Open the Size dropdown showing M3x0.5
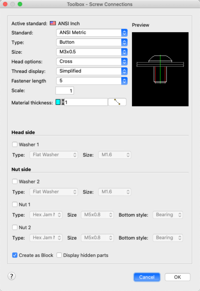This screenshot has height=291, width=200. pyautogui.click(x=92, y=52)
